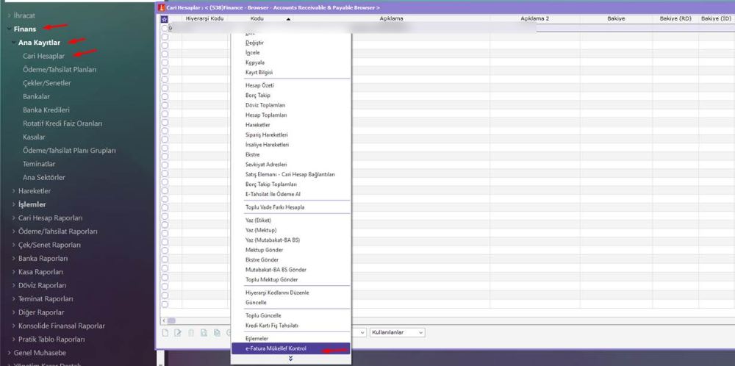The image size is (735, 366).
Task: Open Kayıt Bilgisi from the context menu
Action: pos(259,72)
